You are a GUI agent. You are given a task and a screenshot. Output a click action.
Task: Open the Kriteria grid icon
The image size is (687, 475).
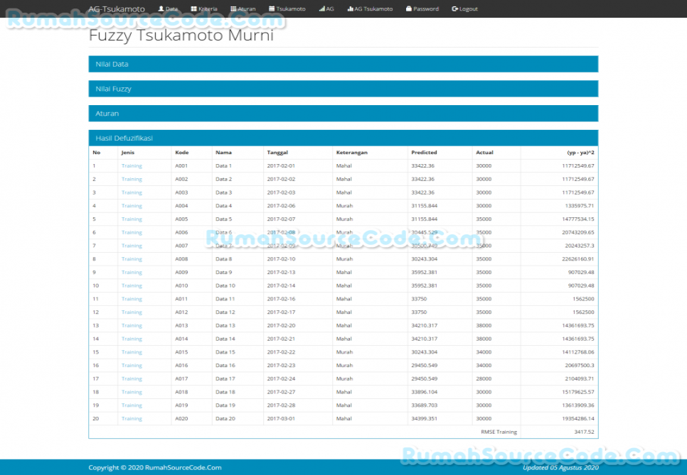pyautogui.click(x=193, y=9)
